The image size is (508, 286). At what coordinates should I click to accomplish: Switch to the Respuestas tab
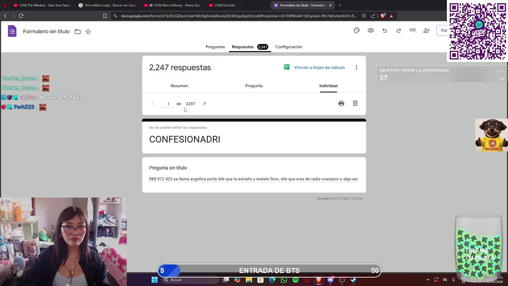[250, 47]
